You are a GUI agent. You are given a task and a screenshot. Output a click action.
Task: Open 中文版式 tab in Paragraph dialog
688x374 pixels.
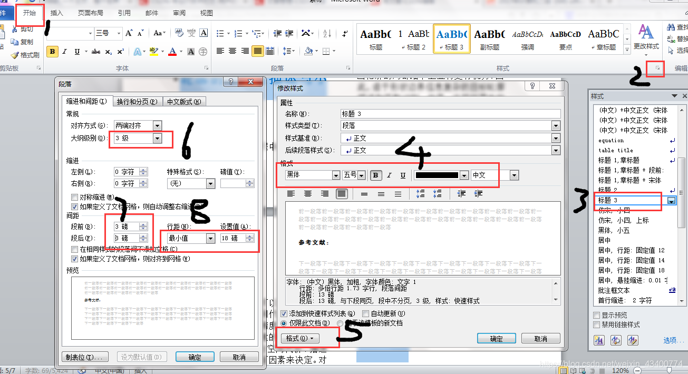[x=183, y=102]
